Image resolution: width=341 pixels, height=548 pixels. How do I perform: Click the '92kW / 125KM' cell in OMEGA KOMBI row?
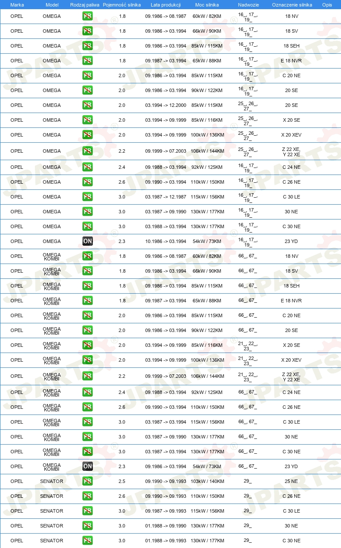tap(207, 392)
